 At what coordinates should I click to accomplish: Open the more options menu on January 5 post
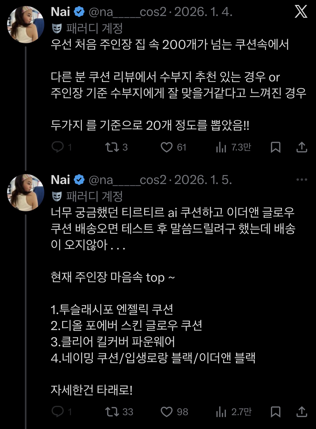(x=302, y=180)
